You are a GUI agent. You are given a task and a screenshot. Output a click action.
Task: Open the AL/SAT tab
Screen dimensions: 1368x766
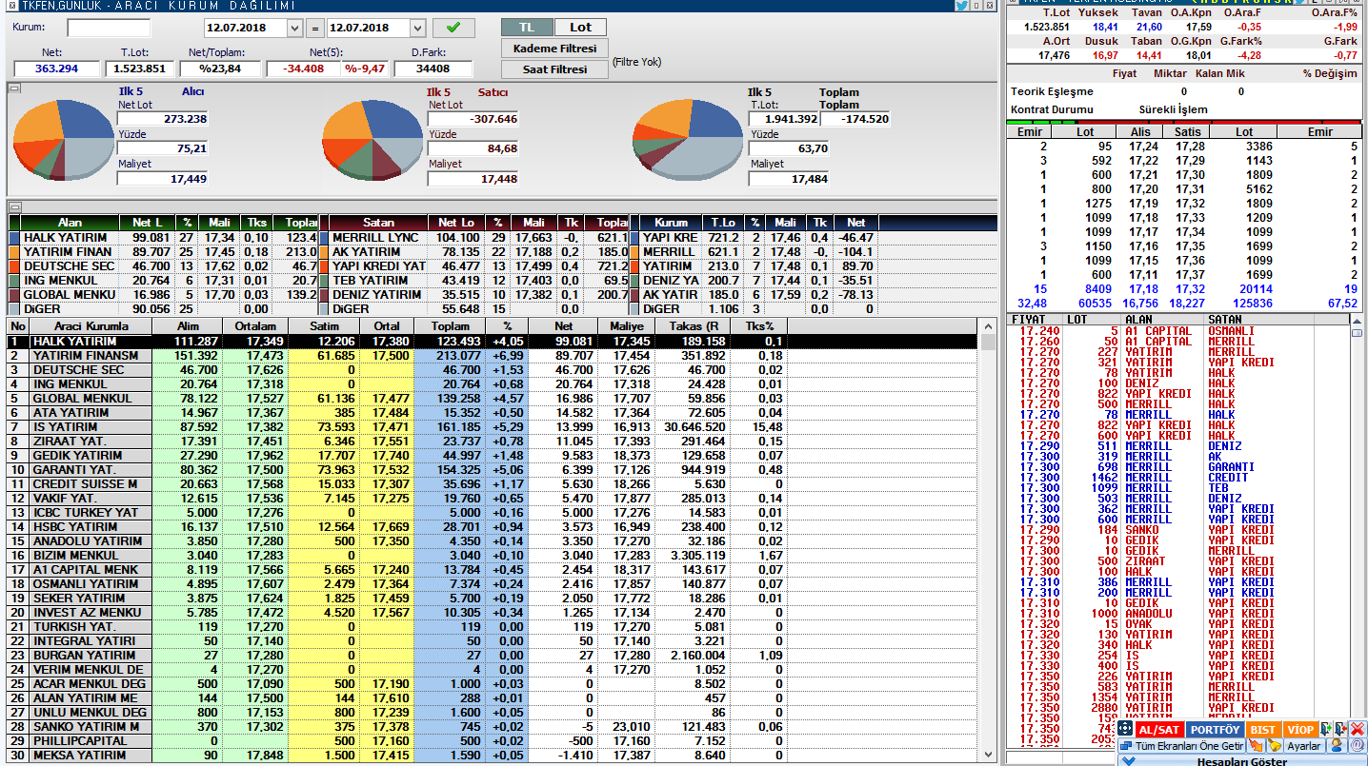[1159, 729]
